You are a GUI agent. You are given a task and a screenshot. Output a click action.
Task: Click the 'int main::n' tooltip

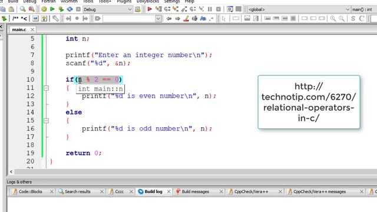coord(100,89)
